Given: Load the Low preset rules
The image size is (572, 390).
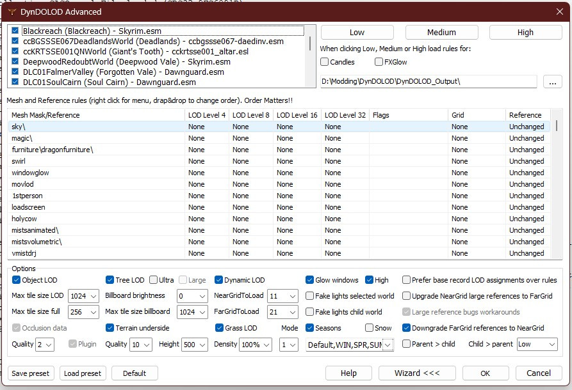Looking at the screenshot, I should [x=357, y=33].
